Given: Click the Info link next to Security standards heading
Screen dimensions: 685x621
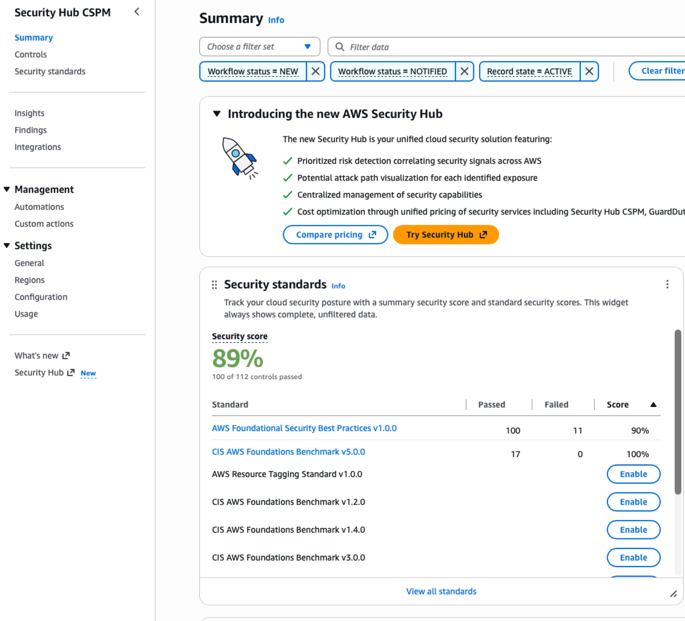Looking at the screenshot, I should click(338, 286).
